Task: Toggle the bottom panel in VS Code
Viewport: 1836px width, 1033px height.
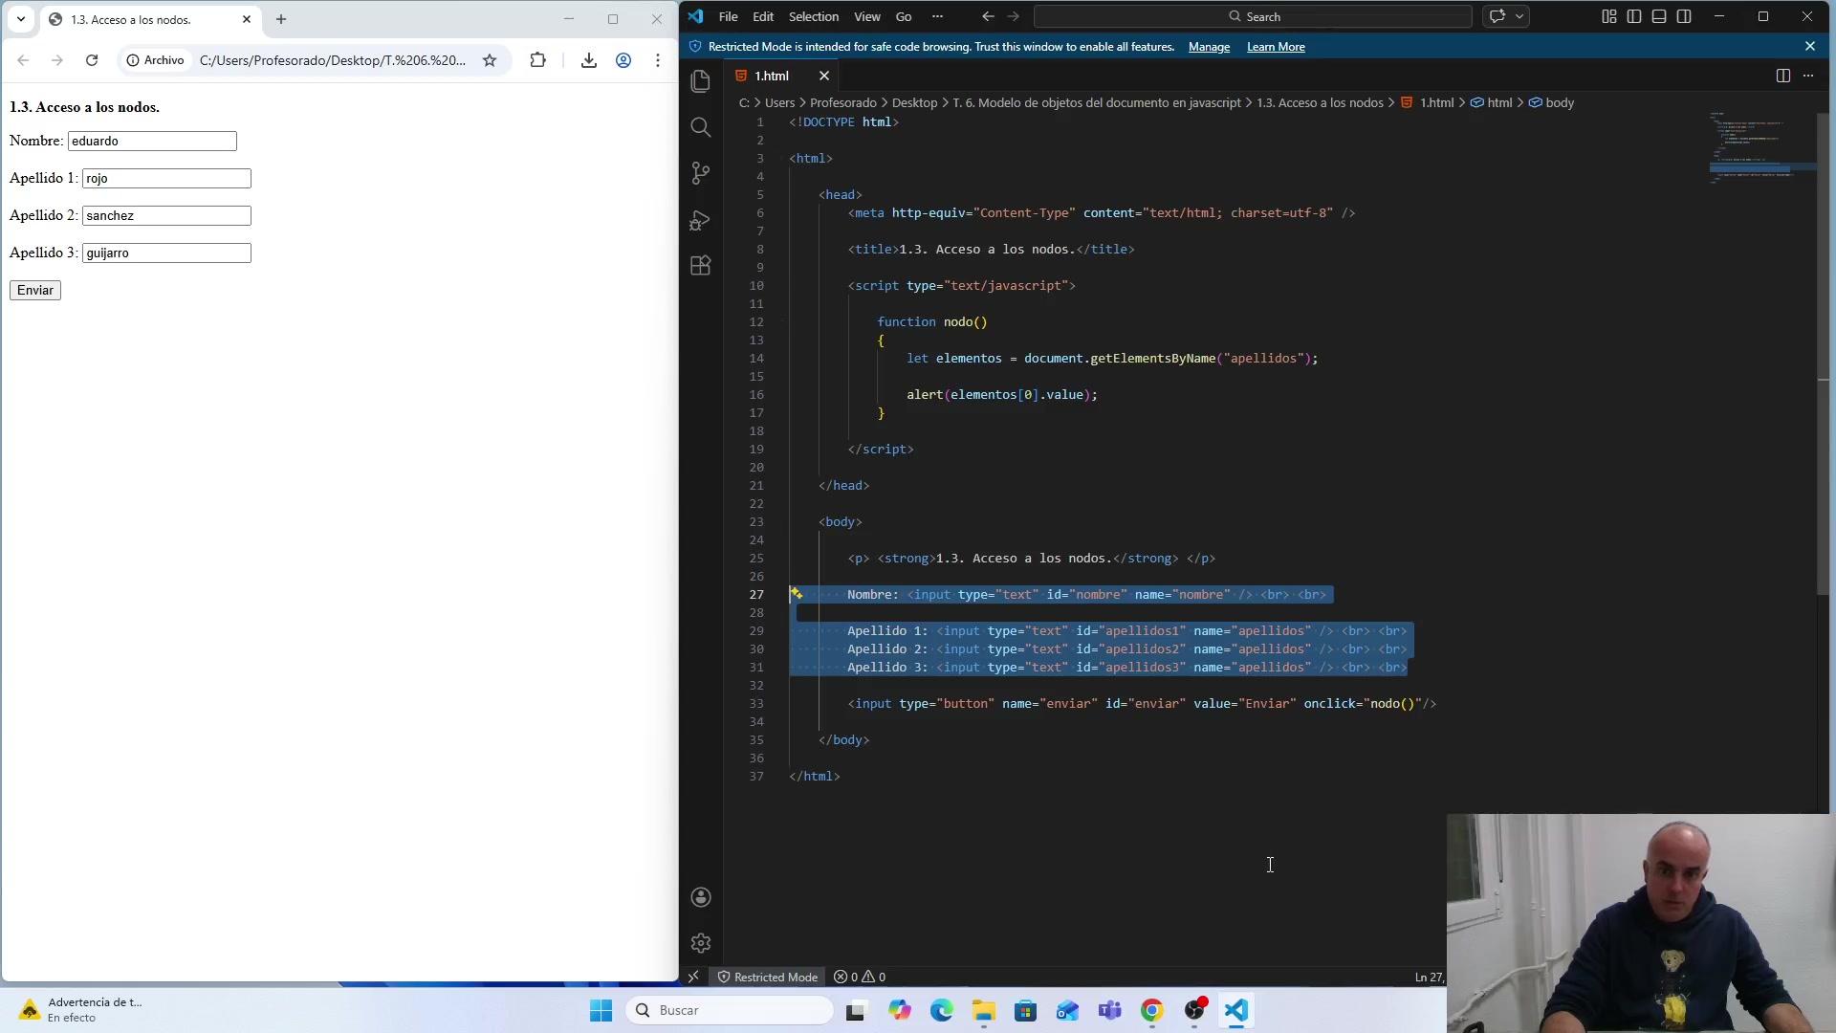Action: [x=1659, y=16]
